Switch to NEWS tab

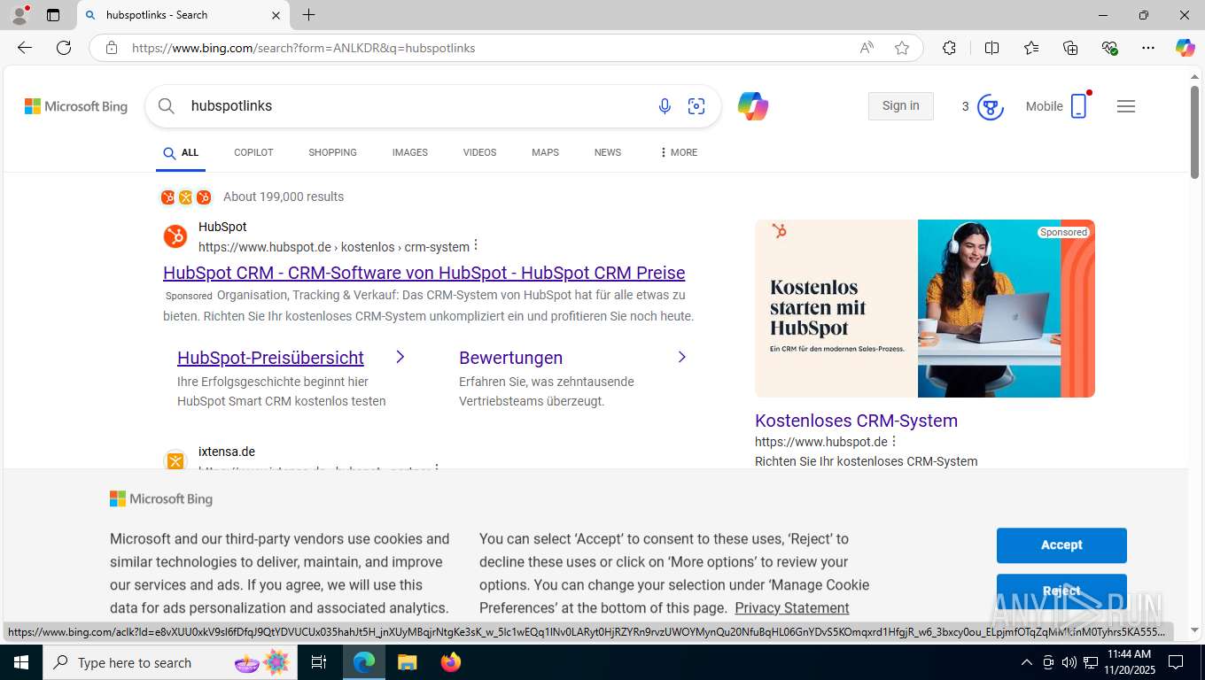pos(608,153)
